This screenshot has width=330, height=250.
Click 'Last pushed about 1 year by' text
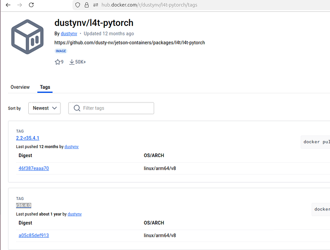pyautogui.click(x=41, y=214)
